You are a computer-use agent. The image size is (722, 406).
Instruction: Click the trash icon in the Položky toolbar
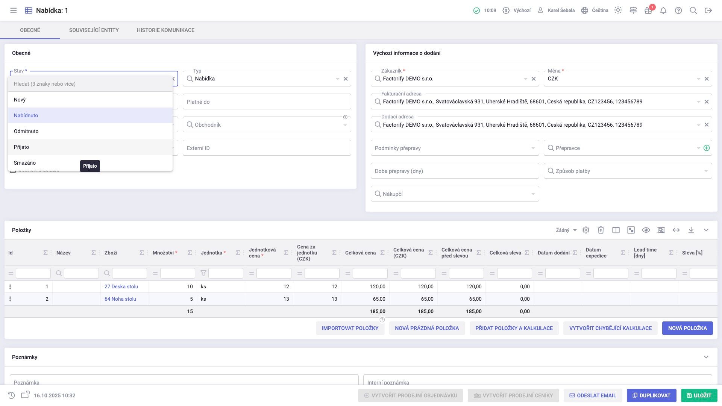click(601, 230)
